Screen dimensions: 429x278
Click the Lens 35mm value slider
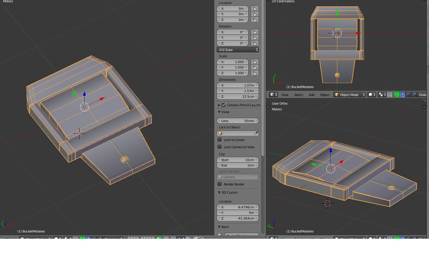click(238, 121)
